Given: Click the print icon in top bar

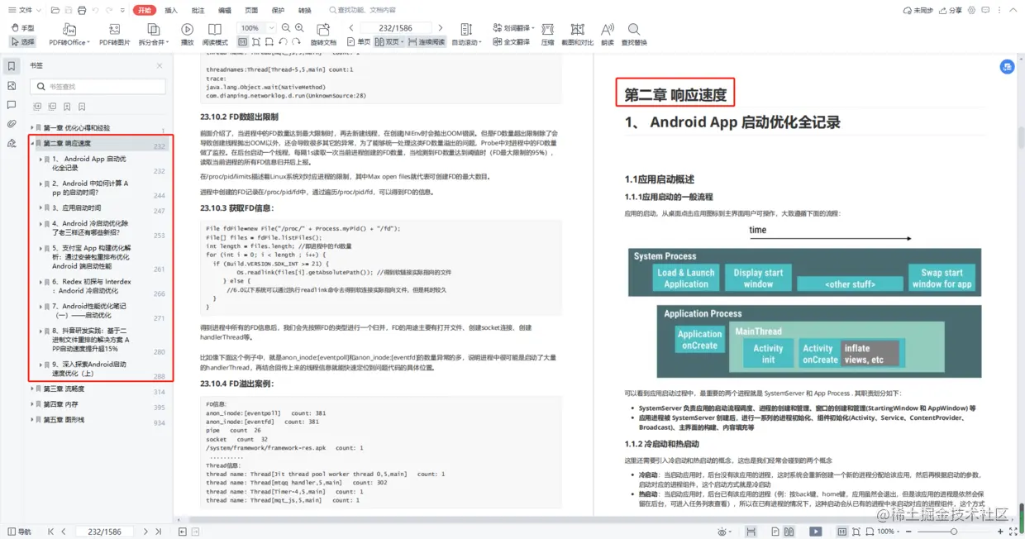Looking at the screenshot, I should (83, 10).
